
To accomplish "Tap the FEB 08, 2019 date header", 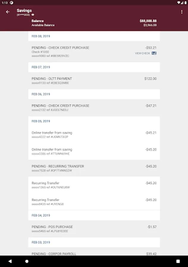I will click(41, 36).
